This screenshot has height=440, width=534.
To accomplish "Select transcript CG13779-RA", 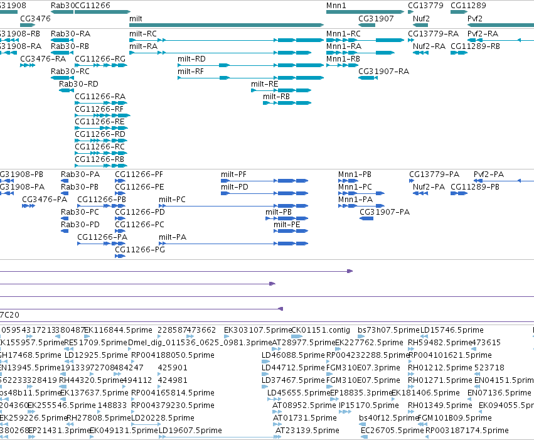I will (411, 40).
